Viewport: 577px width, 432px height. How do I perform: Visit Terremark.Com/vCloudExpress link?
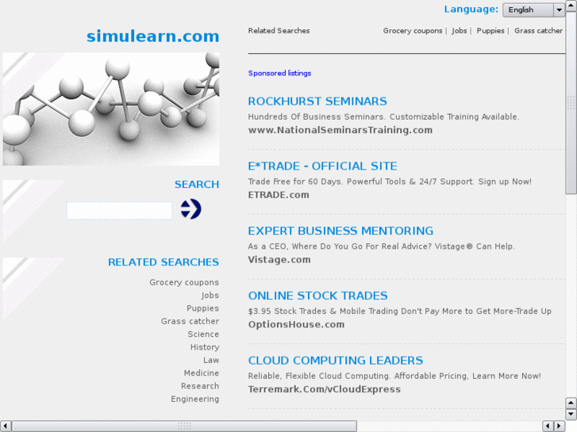324,389
